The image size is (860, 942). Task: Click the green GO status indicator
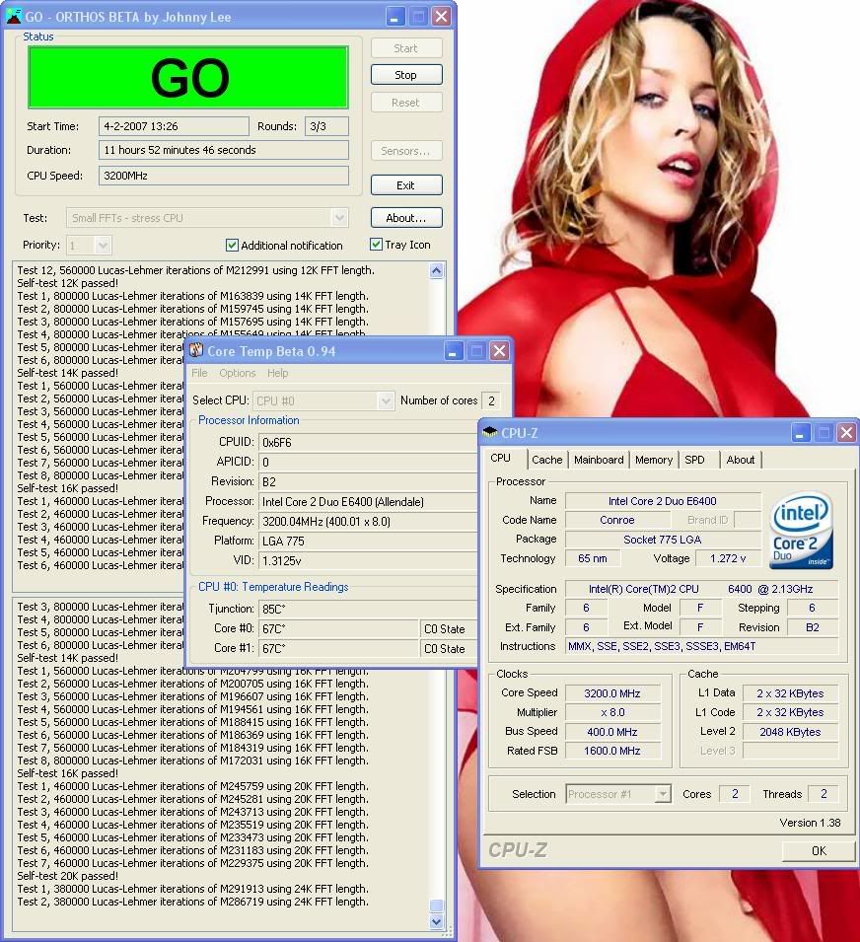[x=188, y=78]
